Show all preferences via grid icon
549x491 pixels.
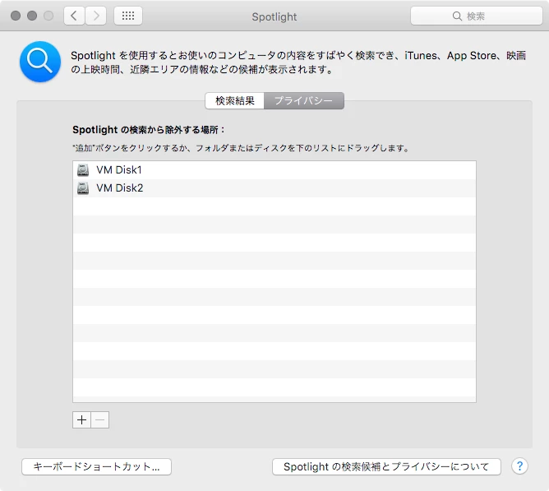128,16
